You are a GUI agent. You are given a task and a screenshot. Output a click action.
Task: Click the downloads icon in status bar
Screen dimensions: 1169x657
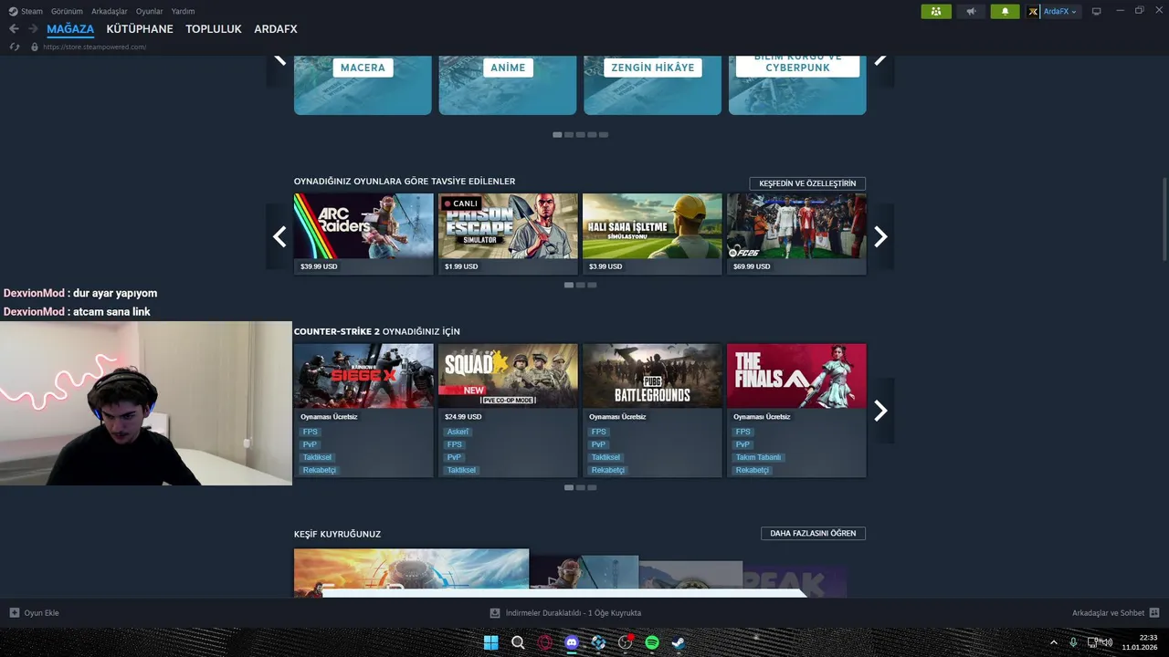(x=495, y=613)
